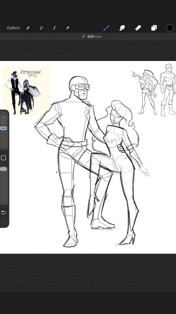Activate the Transform arrow tool
The image size is (176, 314).
click(68, 28)
